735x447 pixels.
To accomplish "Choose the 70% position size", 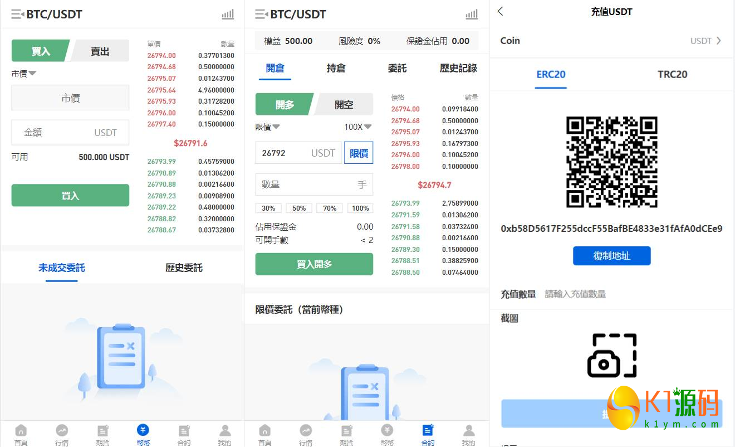I will pyautogui.click(x=330, y=208).
